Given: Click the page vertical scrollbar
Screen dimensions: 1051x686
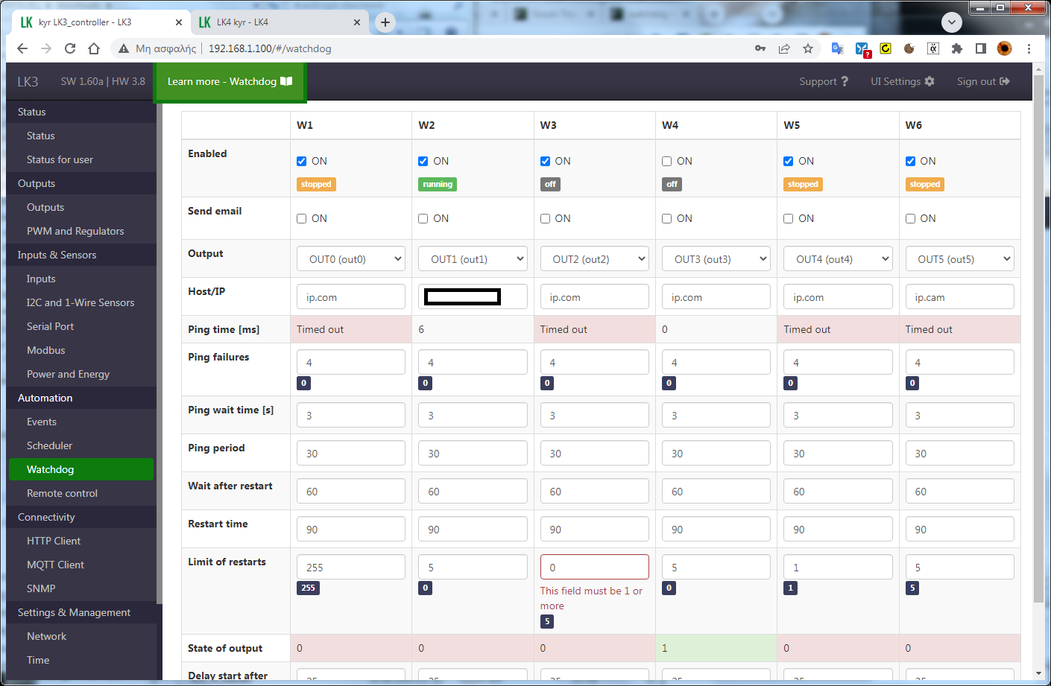Looking at the screenshot, I should (x=1038, y=335).
